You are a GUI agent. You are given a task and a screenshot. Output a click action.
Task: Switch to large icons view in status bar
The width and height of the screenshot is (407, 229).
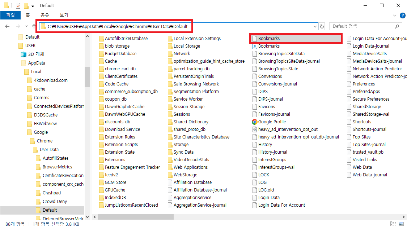401,224
